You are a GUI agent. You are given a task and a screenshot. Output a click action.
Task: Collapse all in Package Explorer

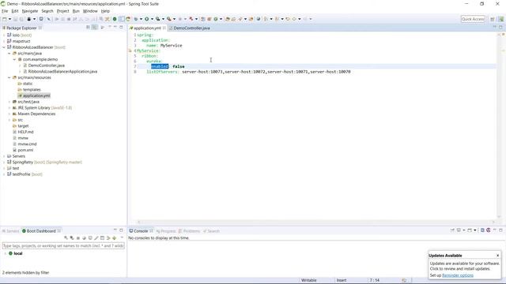click(88, 28)
